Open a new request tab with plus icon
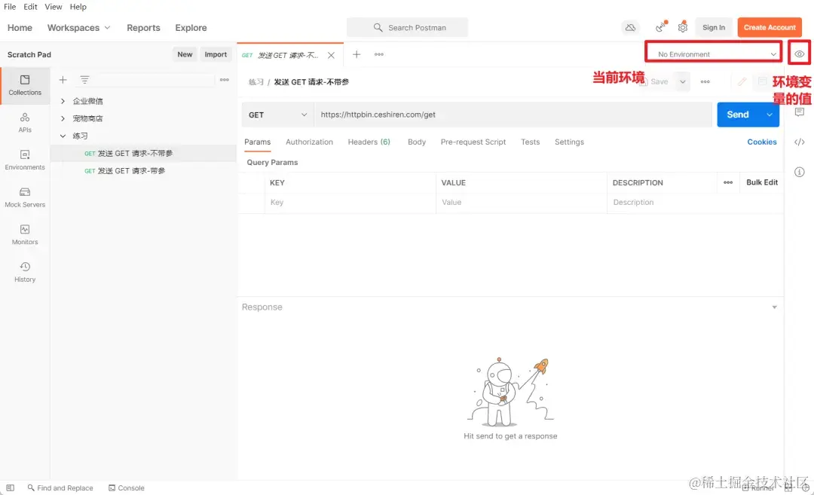 (357, 54)
